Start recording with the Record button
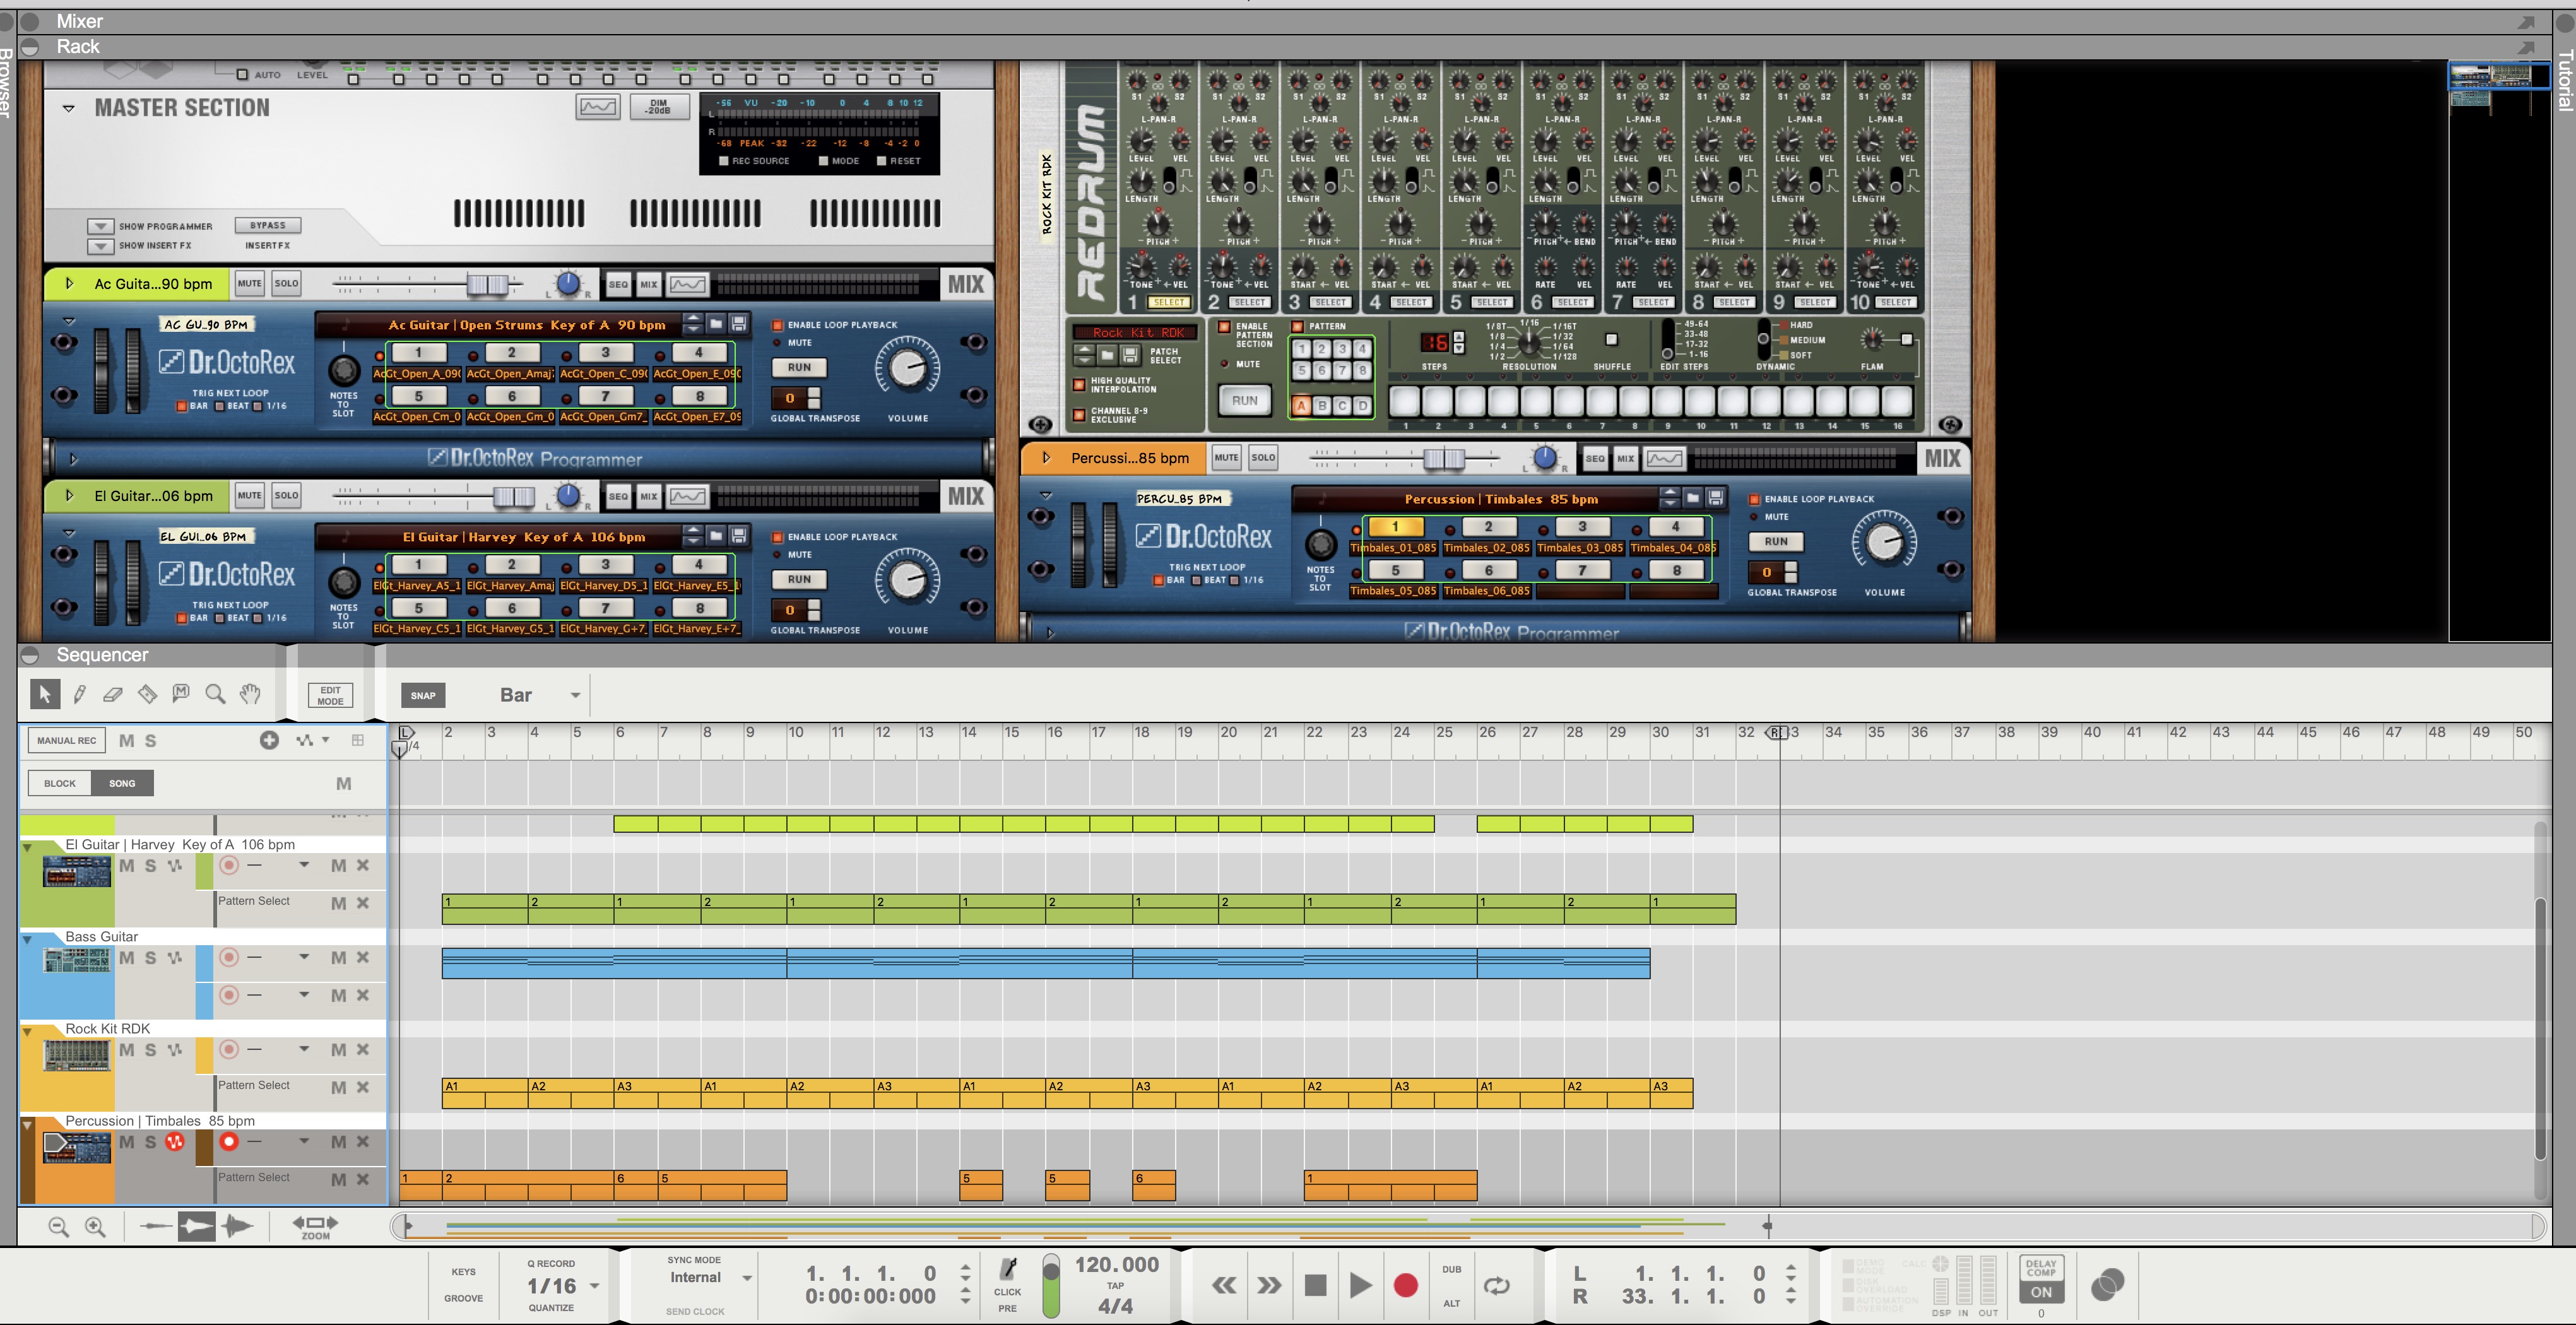The image size is (2576, 1325). pyautogui.click(x=1405, y=1285)
